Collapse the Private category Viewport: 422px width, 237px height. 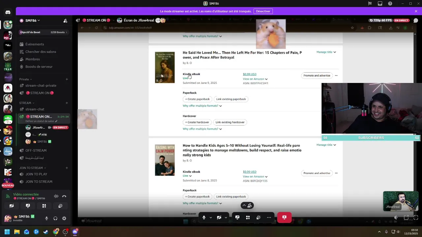(25, 79)
